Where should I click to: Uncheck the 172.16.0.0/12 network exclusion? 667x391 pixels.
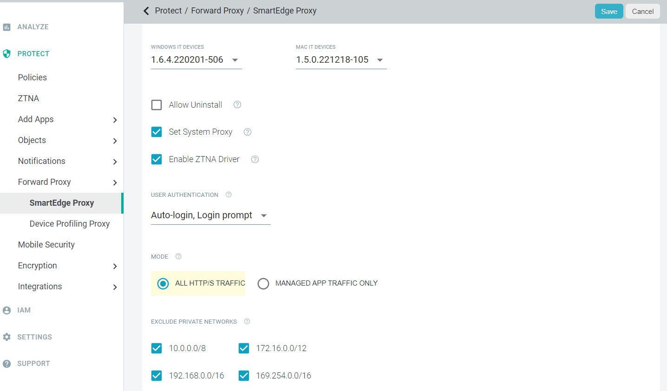(244, 348)
